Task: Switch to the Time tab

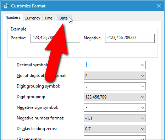Action: [50, 18]
